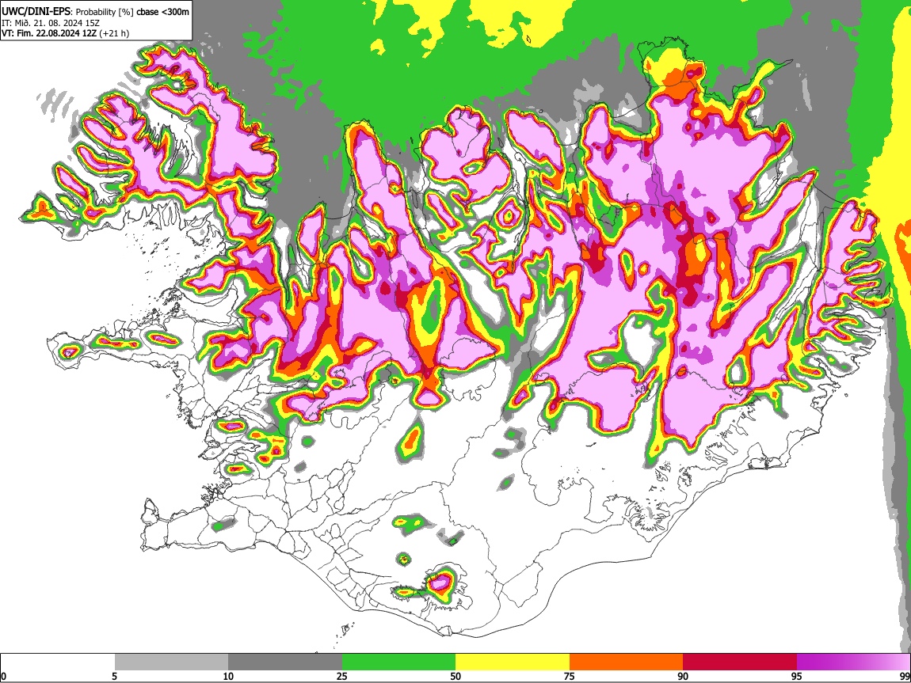Click the 'Probability [%]' label
The width and height of the screenshot is (911, 683).
[x=105, y=12]
